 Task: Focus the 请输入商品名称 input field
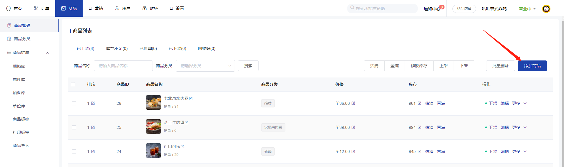pos(123,66)
